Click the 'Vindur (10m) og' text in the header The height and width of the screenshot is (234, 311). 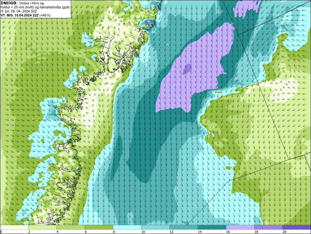click(x=32, y=3)
